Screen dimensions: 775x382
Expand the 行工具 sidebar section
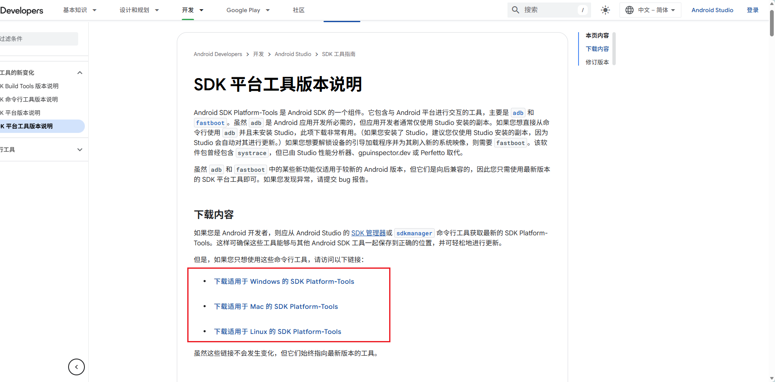80,150
